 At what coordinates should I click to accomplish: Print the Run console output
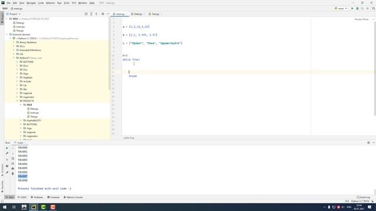(13, 168)
